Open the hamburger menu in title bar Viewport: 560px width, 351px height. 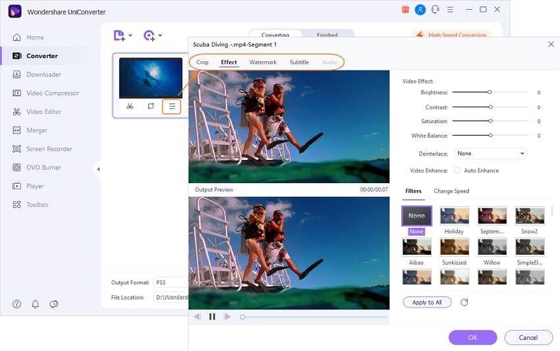pos(450,10)
